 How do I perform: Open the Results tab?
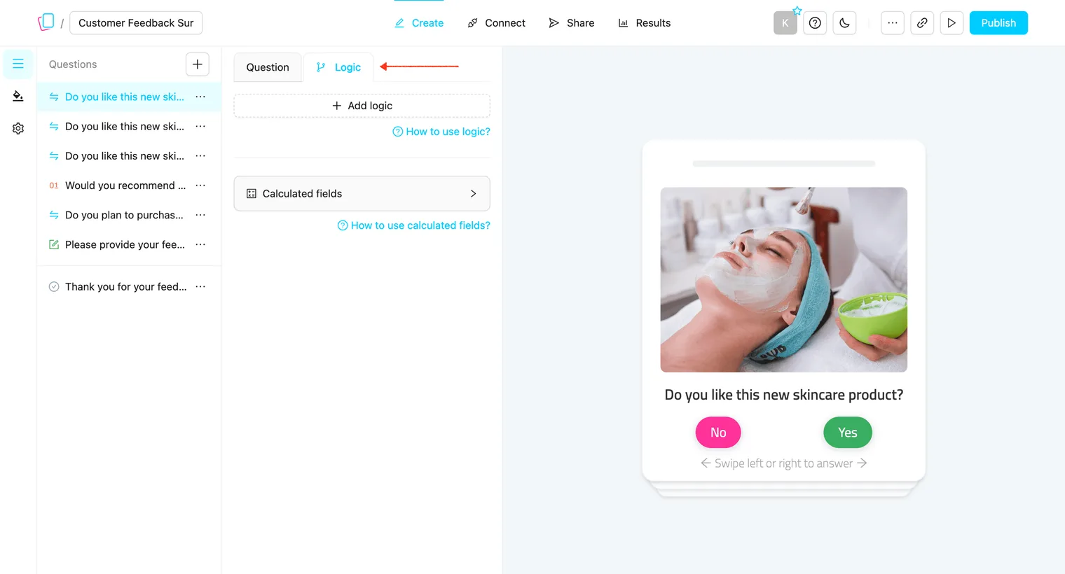tap(644, 23)
